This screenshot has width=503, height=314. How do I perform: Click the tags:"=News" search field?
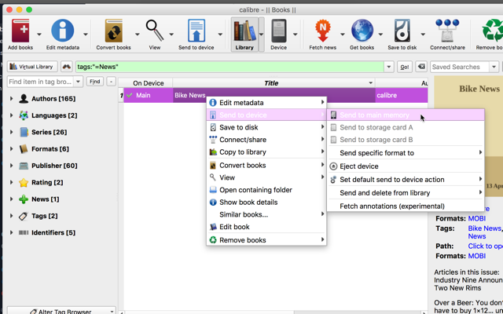[229, 67]
